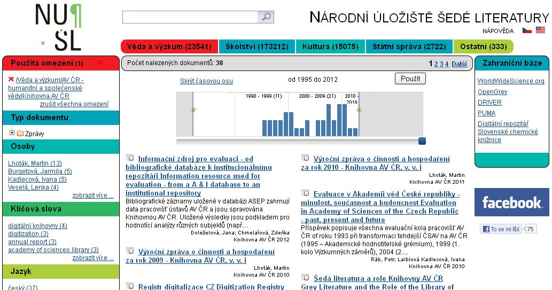Click the document icon beside Šedá literatura a role
The image size is (552, 290).
tap(306, 277)
